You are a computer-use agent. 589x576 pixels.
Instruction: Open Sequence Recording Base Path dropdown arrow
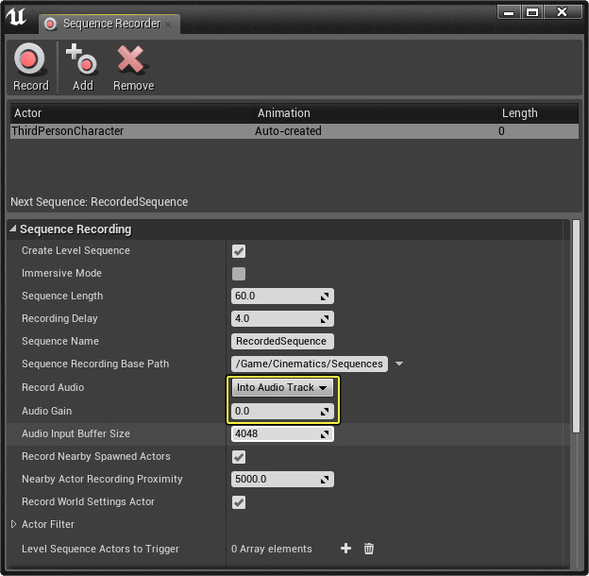pos(398,364)
